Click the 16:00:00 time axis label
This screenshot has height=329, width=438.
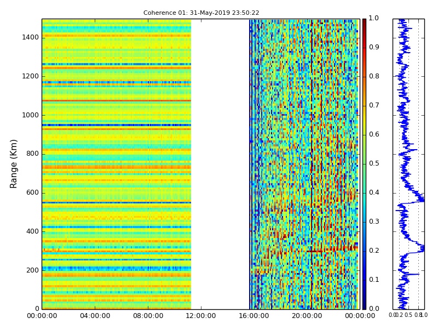point(253,316)
